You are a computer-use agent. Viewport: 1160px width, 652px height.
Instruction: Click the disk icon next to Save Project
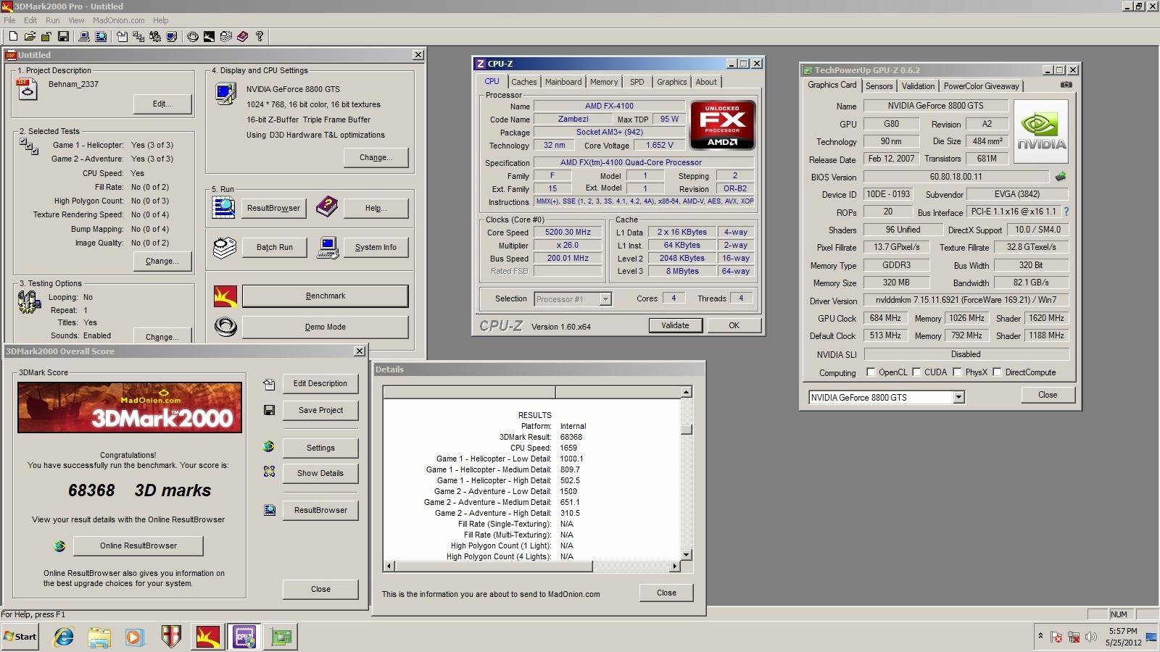click(x=269, y=410)
